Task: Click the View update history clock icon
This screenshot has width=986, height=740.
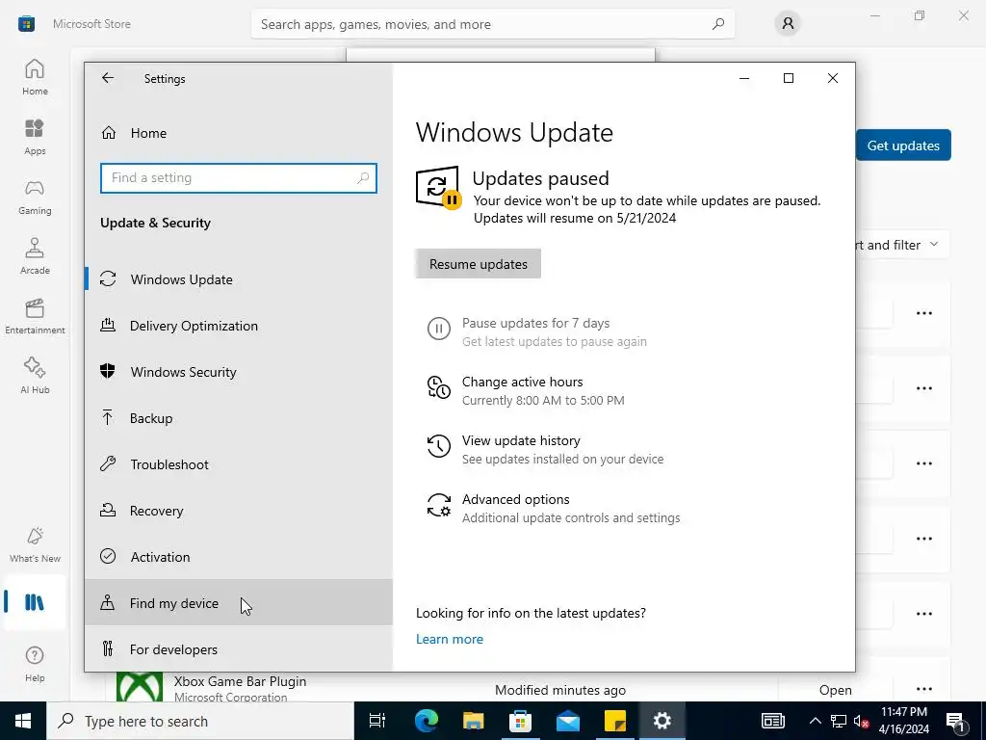Action: point(439,446)
